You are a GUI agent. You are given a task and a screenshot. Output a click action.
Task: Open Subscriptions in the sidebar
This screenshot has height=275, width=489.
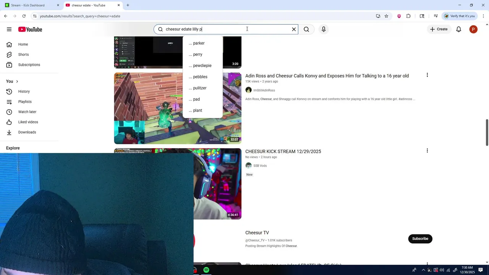[x=30, y=65]
